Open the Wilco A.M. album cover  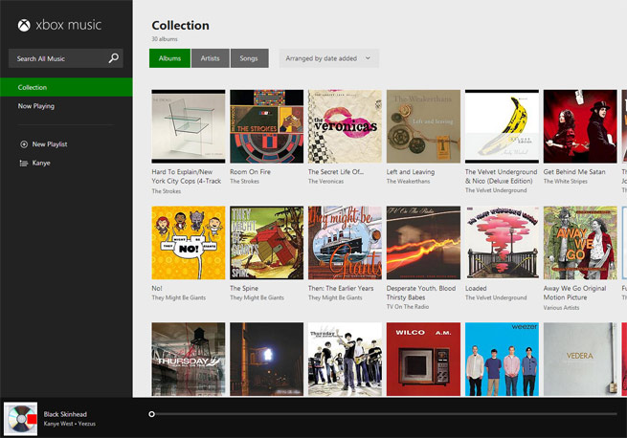click(423, 360)
